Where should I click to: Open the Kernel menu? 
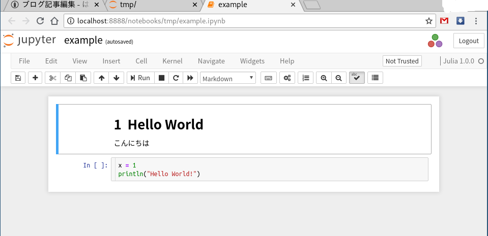tap(173, 61)
